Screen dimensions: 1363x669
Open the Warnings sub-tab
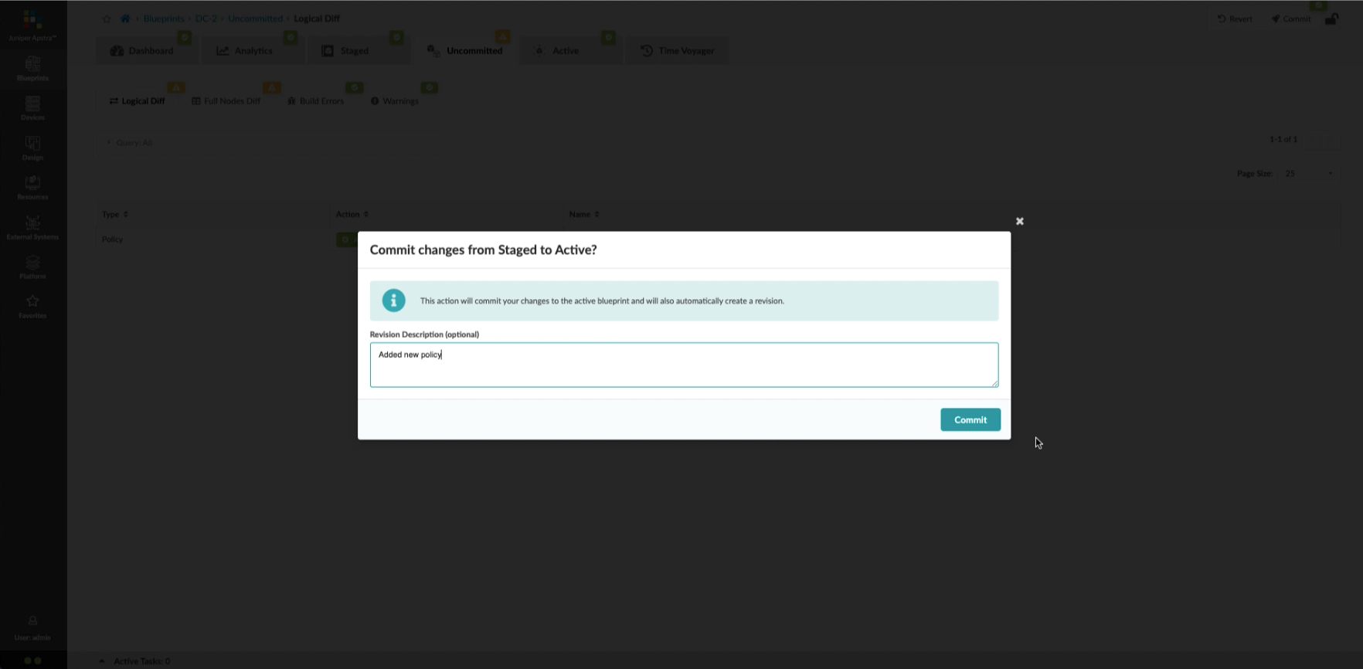click(395, 101)
